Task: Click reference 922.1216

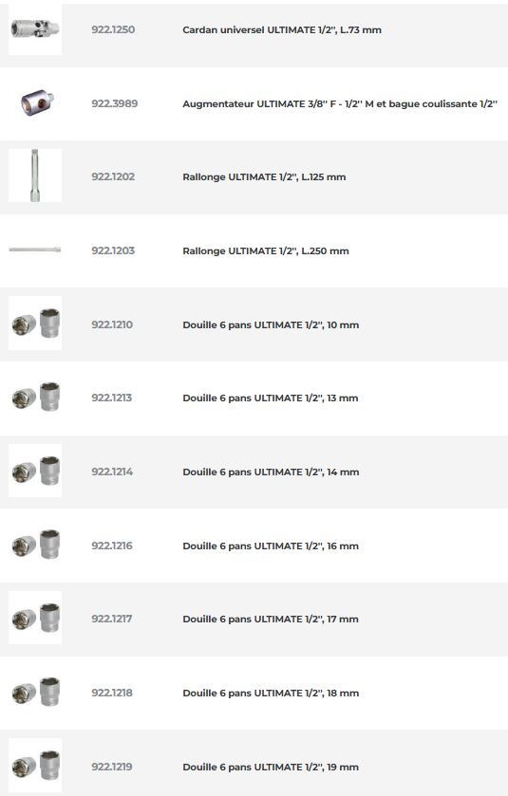Action: (112, 546)
